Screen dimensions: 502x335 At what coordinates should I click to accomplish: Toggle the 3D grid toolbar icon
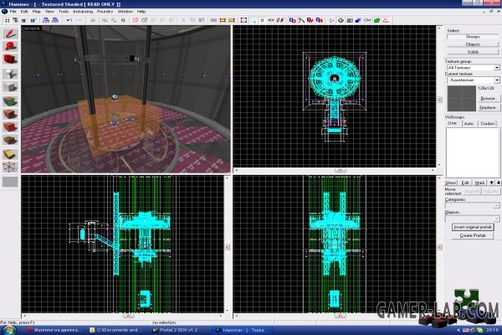[x=15, y=20]
